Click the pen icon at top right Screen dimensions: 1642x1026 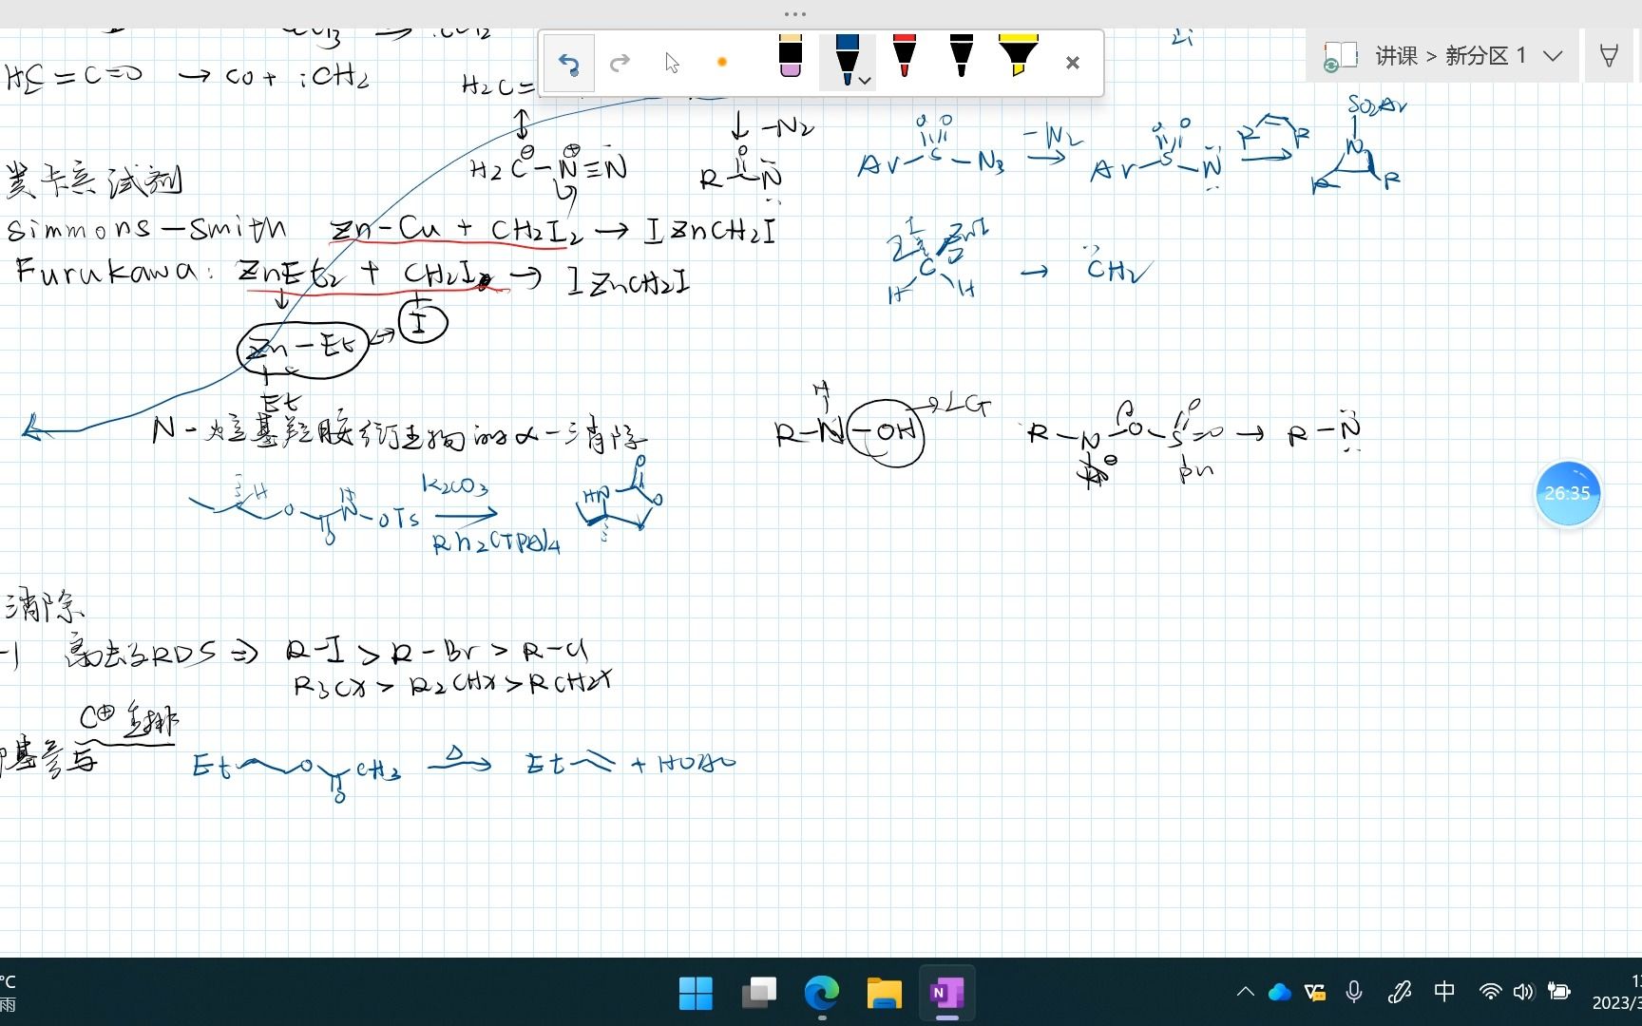[1609, 56]
